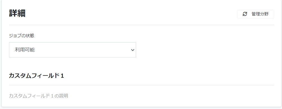Click the 詳細 section heading

coord(17,14)
